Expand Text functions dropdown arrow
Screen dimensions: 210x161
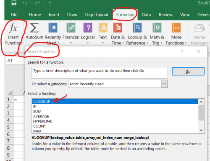coord(103,43)
